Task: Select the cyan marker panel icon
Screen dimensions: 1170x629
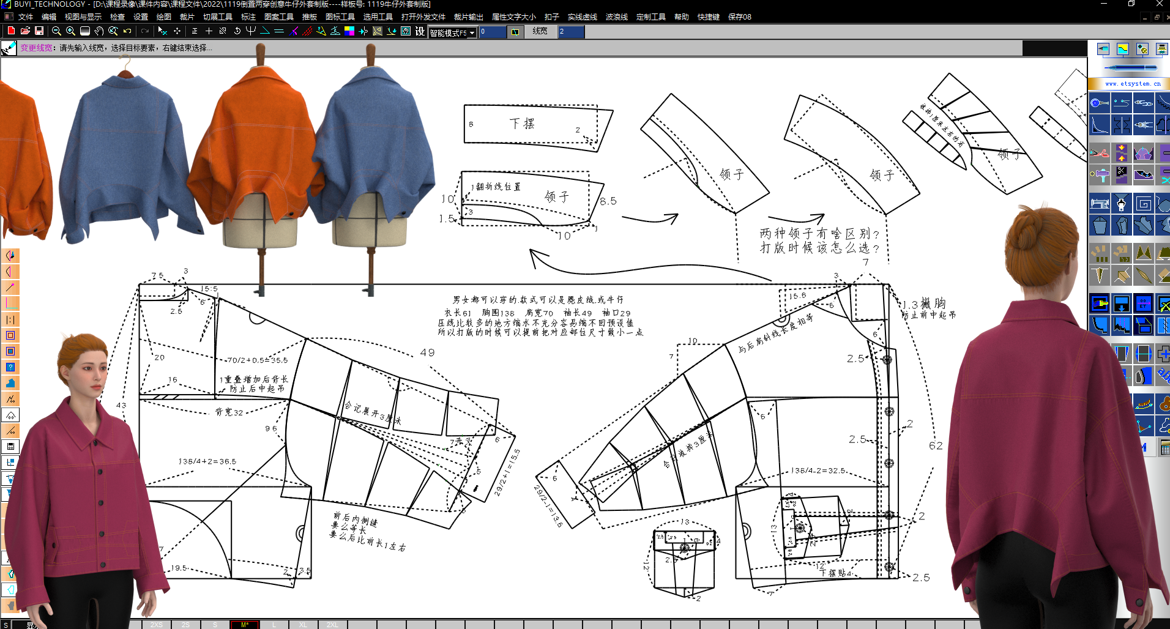Action: point(1103,49)
